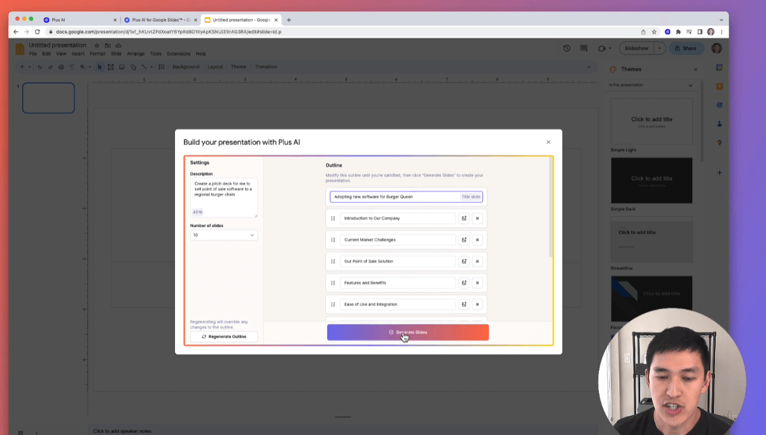This screenshot has height=435, width=766.
Task: Close the Plus AI build dialog
Action: coord(548,142)
